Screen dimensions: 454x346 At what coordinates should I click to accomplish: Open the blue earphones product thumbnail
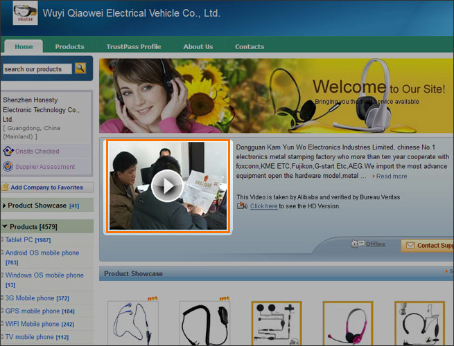point(133,323)
